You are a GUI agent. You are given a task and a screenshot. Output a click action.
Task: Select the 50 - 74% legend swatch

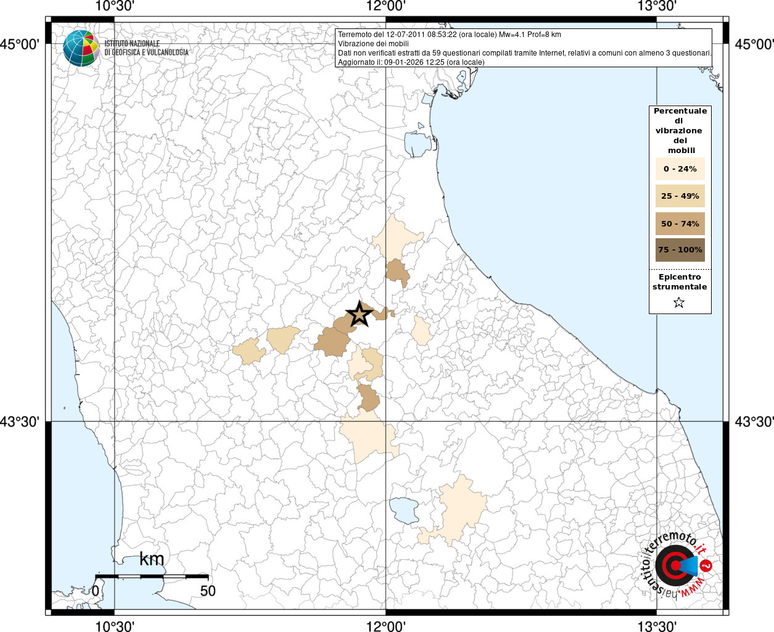pos(680,223)
